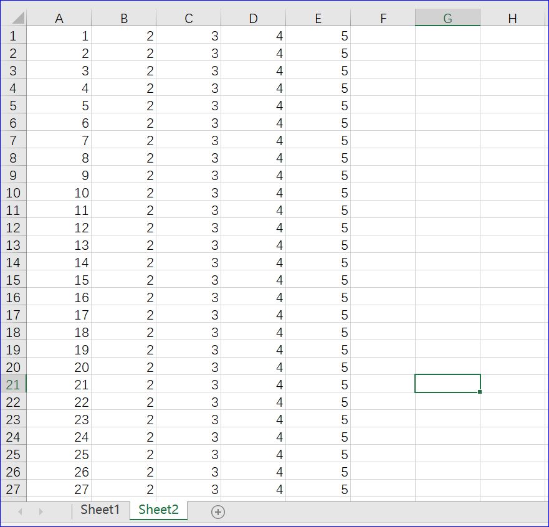Select the Sheet2 tab
Screen dimensions: 549x527
click(159, 510)
